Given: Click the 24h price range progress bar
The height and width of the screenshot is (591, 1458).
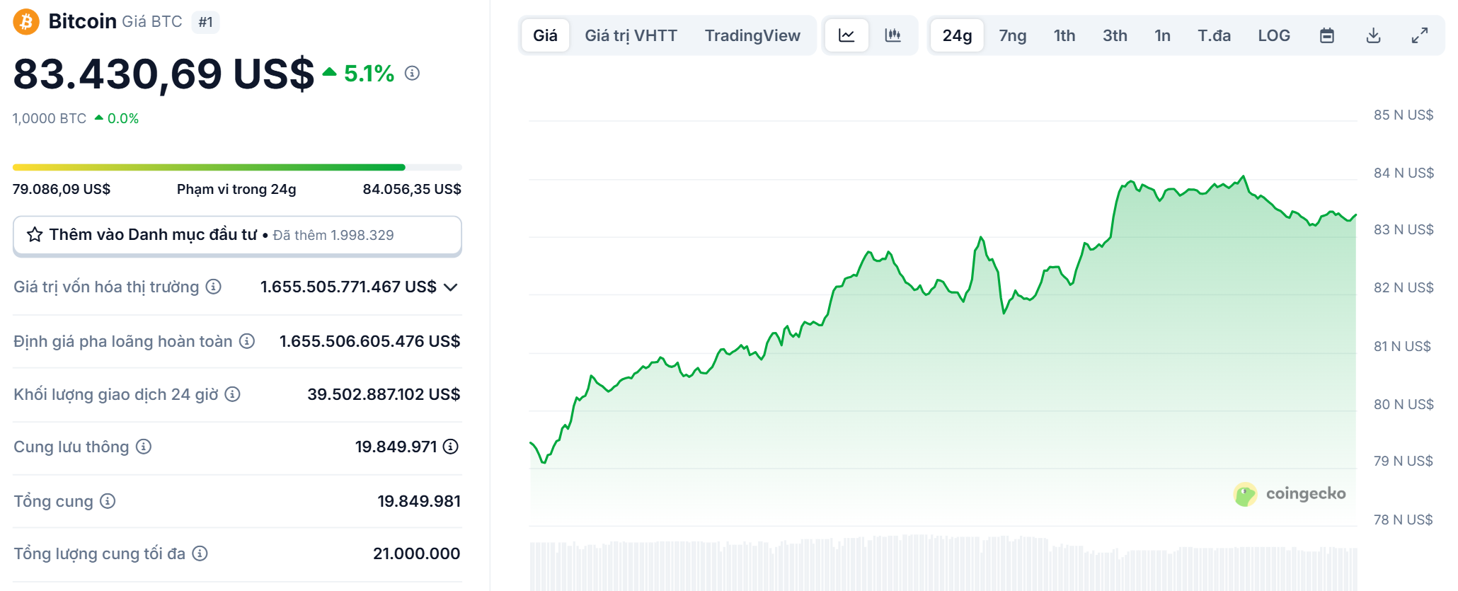Looking at the screenshot, I should click(x=237, y=168).
